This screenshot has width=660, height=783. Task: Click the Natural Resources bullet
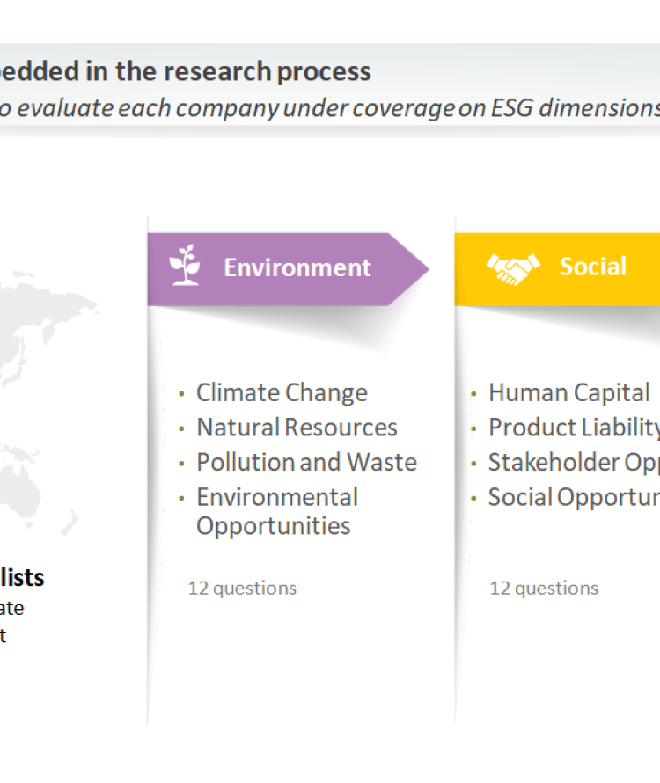297,428
